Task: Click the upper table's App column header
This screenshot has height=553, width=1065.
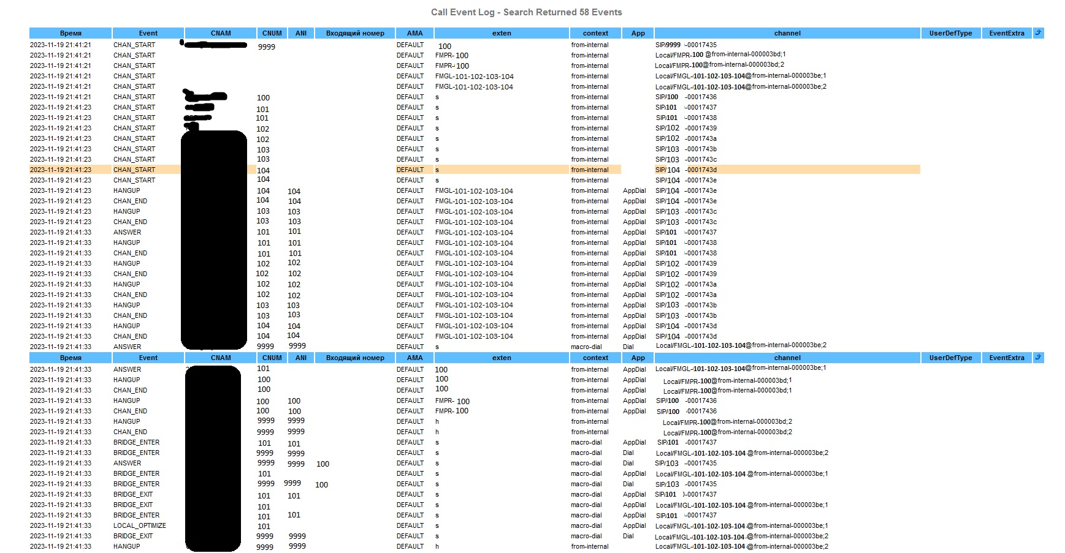Action: (638, 34)
